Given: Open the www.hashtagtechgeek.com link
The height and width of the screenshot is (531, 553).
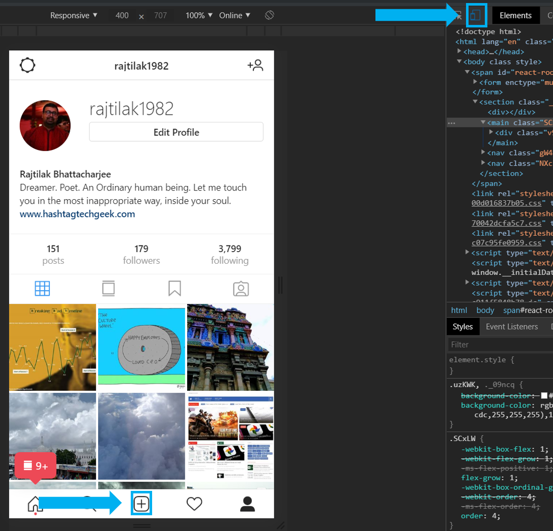Looking at the screenshot, I should point(77,214).
